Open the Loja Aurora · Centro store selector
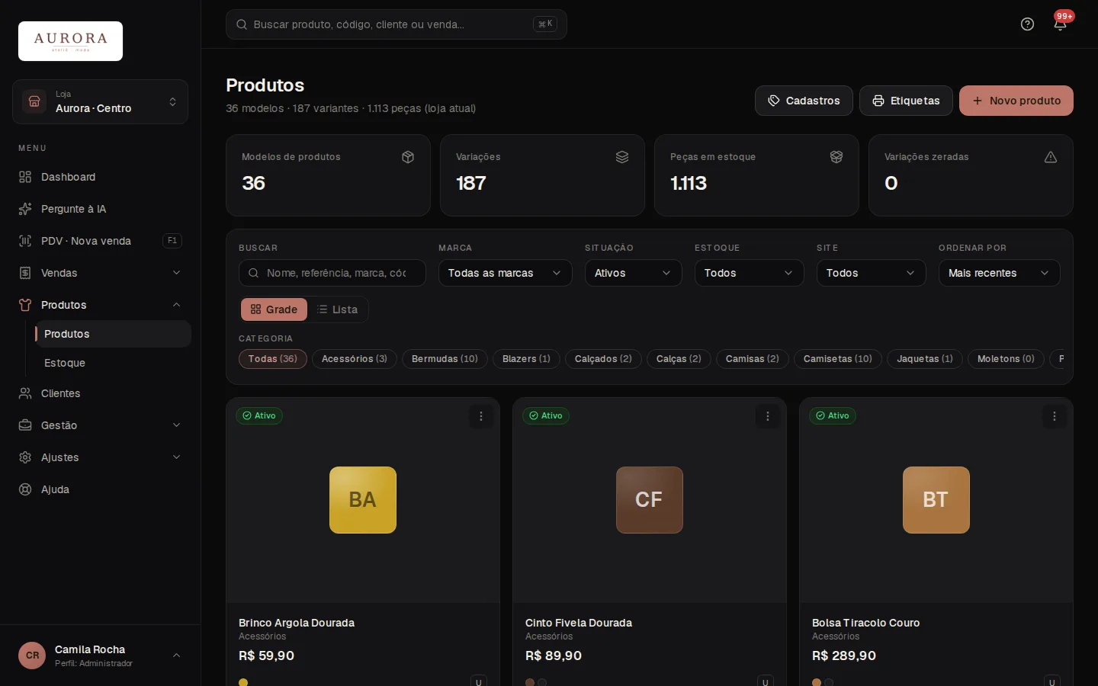This screenshot has height=686, width=1098. point(100,102)
